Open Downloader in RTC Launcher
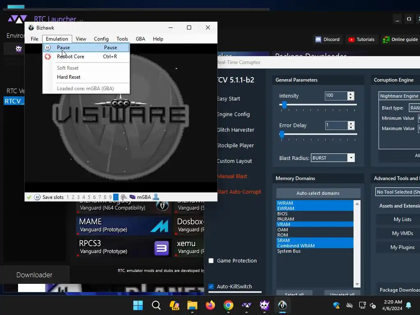Screen dimensions: 420x315 click(34, 275)
